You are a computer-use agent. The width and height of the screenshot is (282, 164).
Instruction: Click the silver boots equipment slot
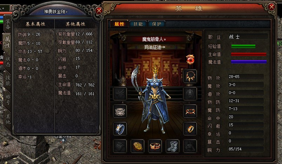click(x=173, y=146)
